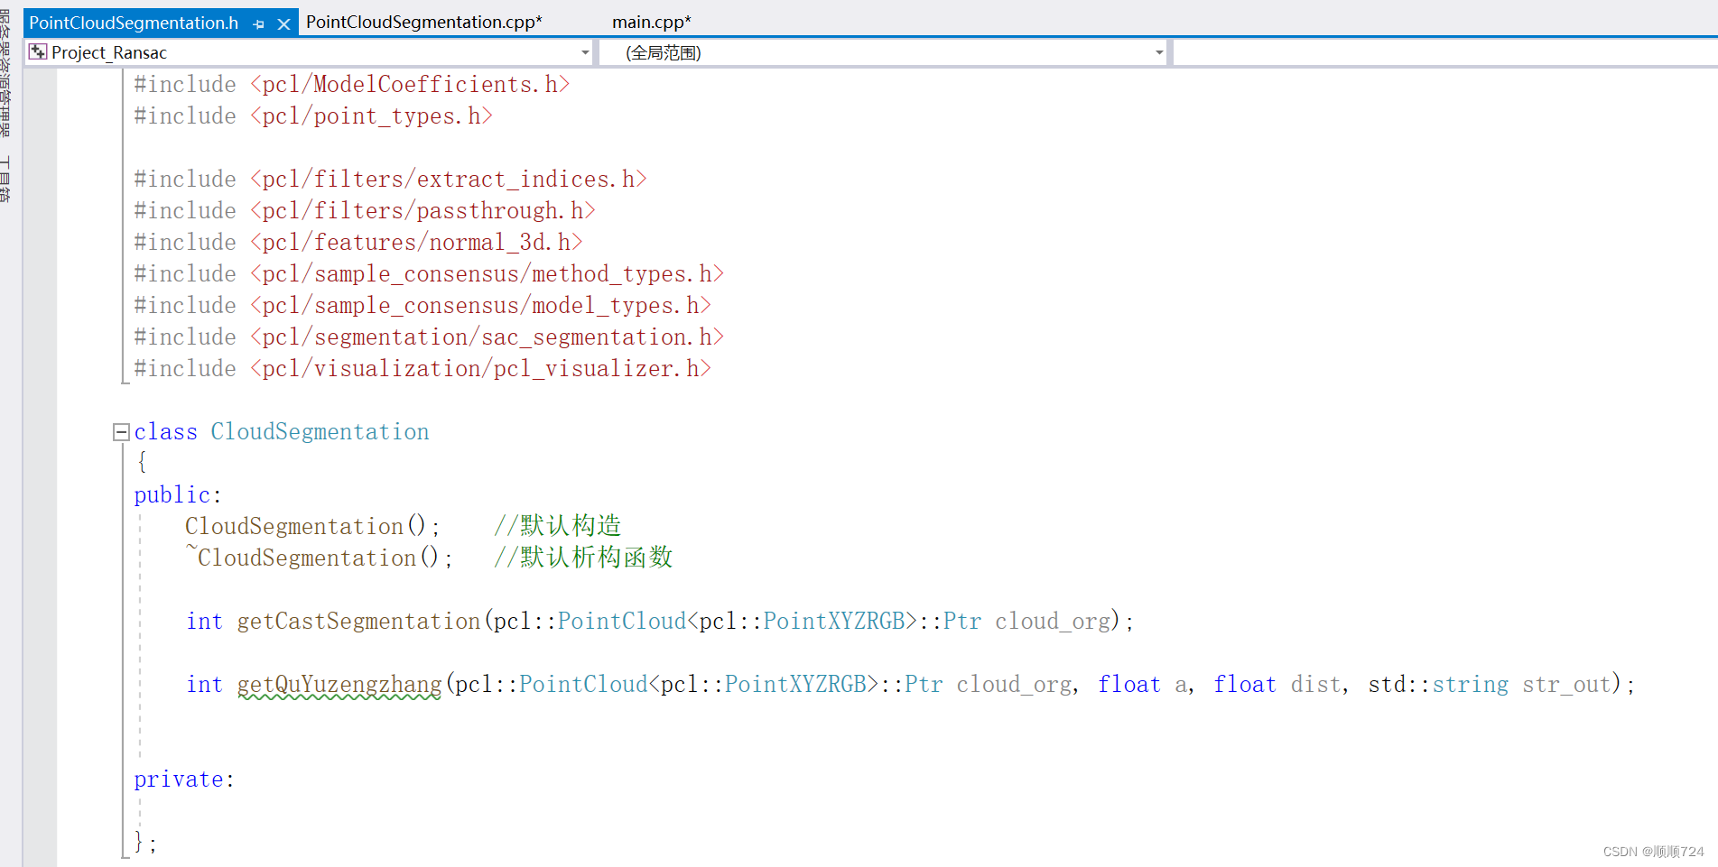
Task: Click the CSDN watermark text
Action: click(1652, 851)
